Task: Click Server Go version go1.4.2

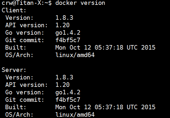Action: (x=68, y=93)
